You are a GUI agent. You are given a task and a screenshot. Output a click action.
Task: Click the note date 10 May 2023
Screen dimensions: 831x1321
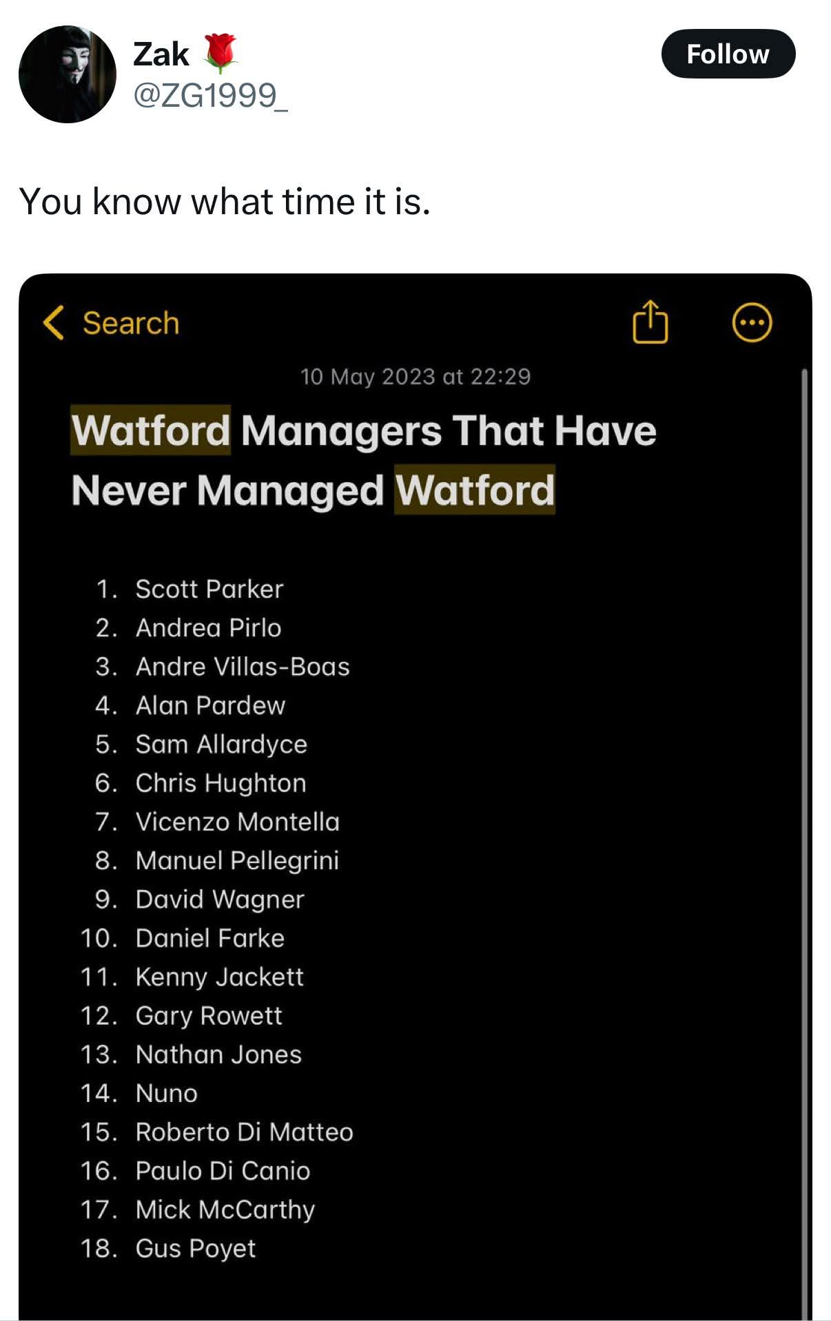click(x=367, y=377)
